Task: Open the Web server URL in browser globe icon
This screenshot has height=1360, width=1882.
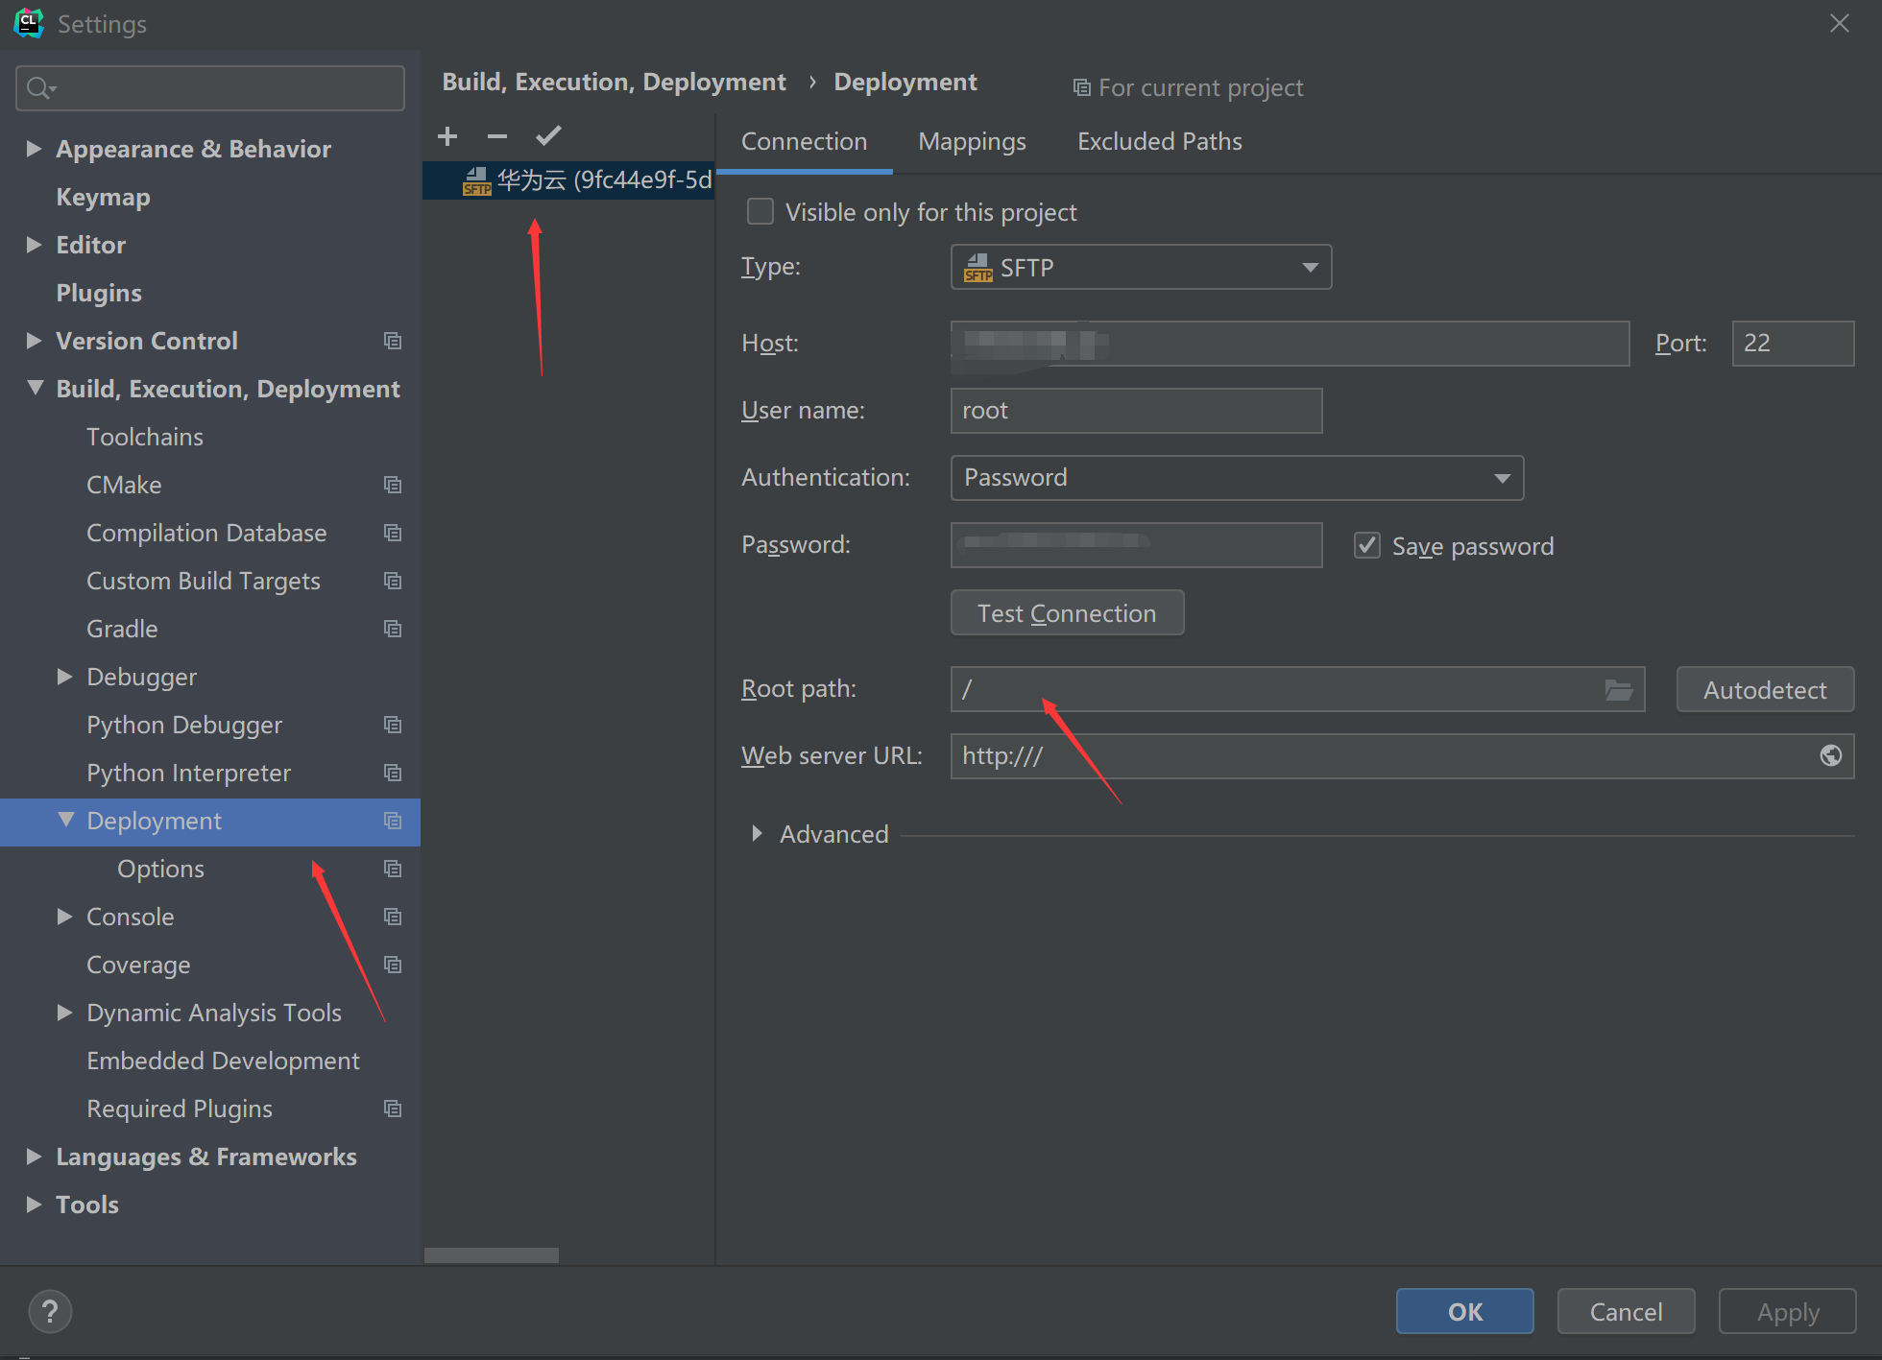Action: point(1830,756)
